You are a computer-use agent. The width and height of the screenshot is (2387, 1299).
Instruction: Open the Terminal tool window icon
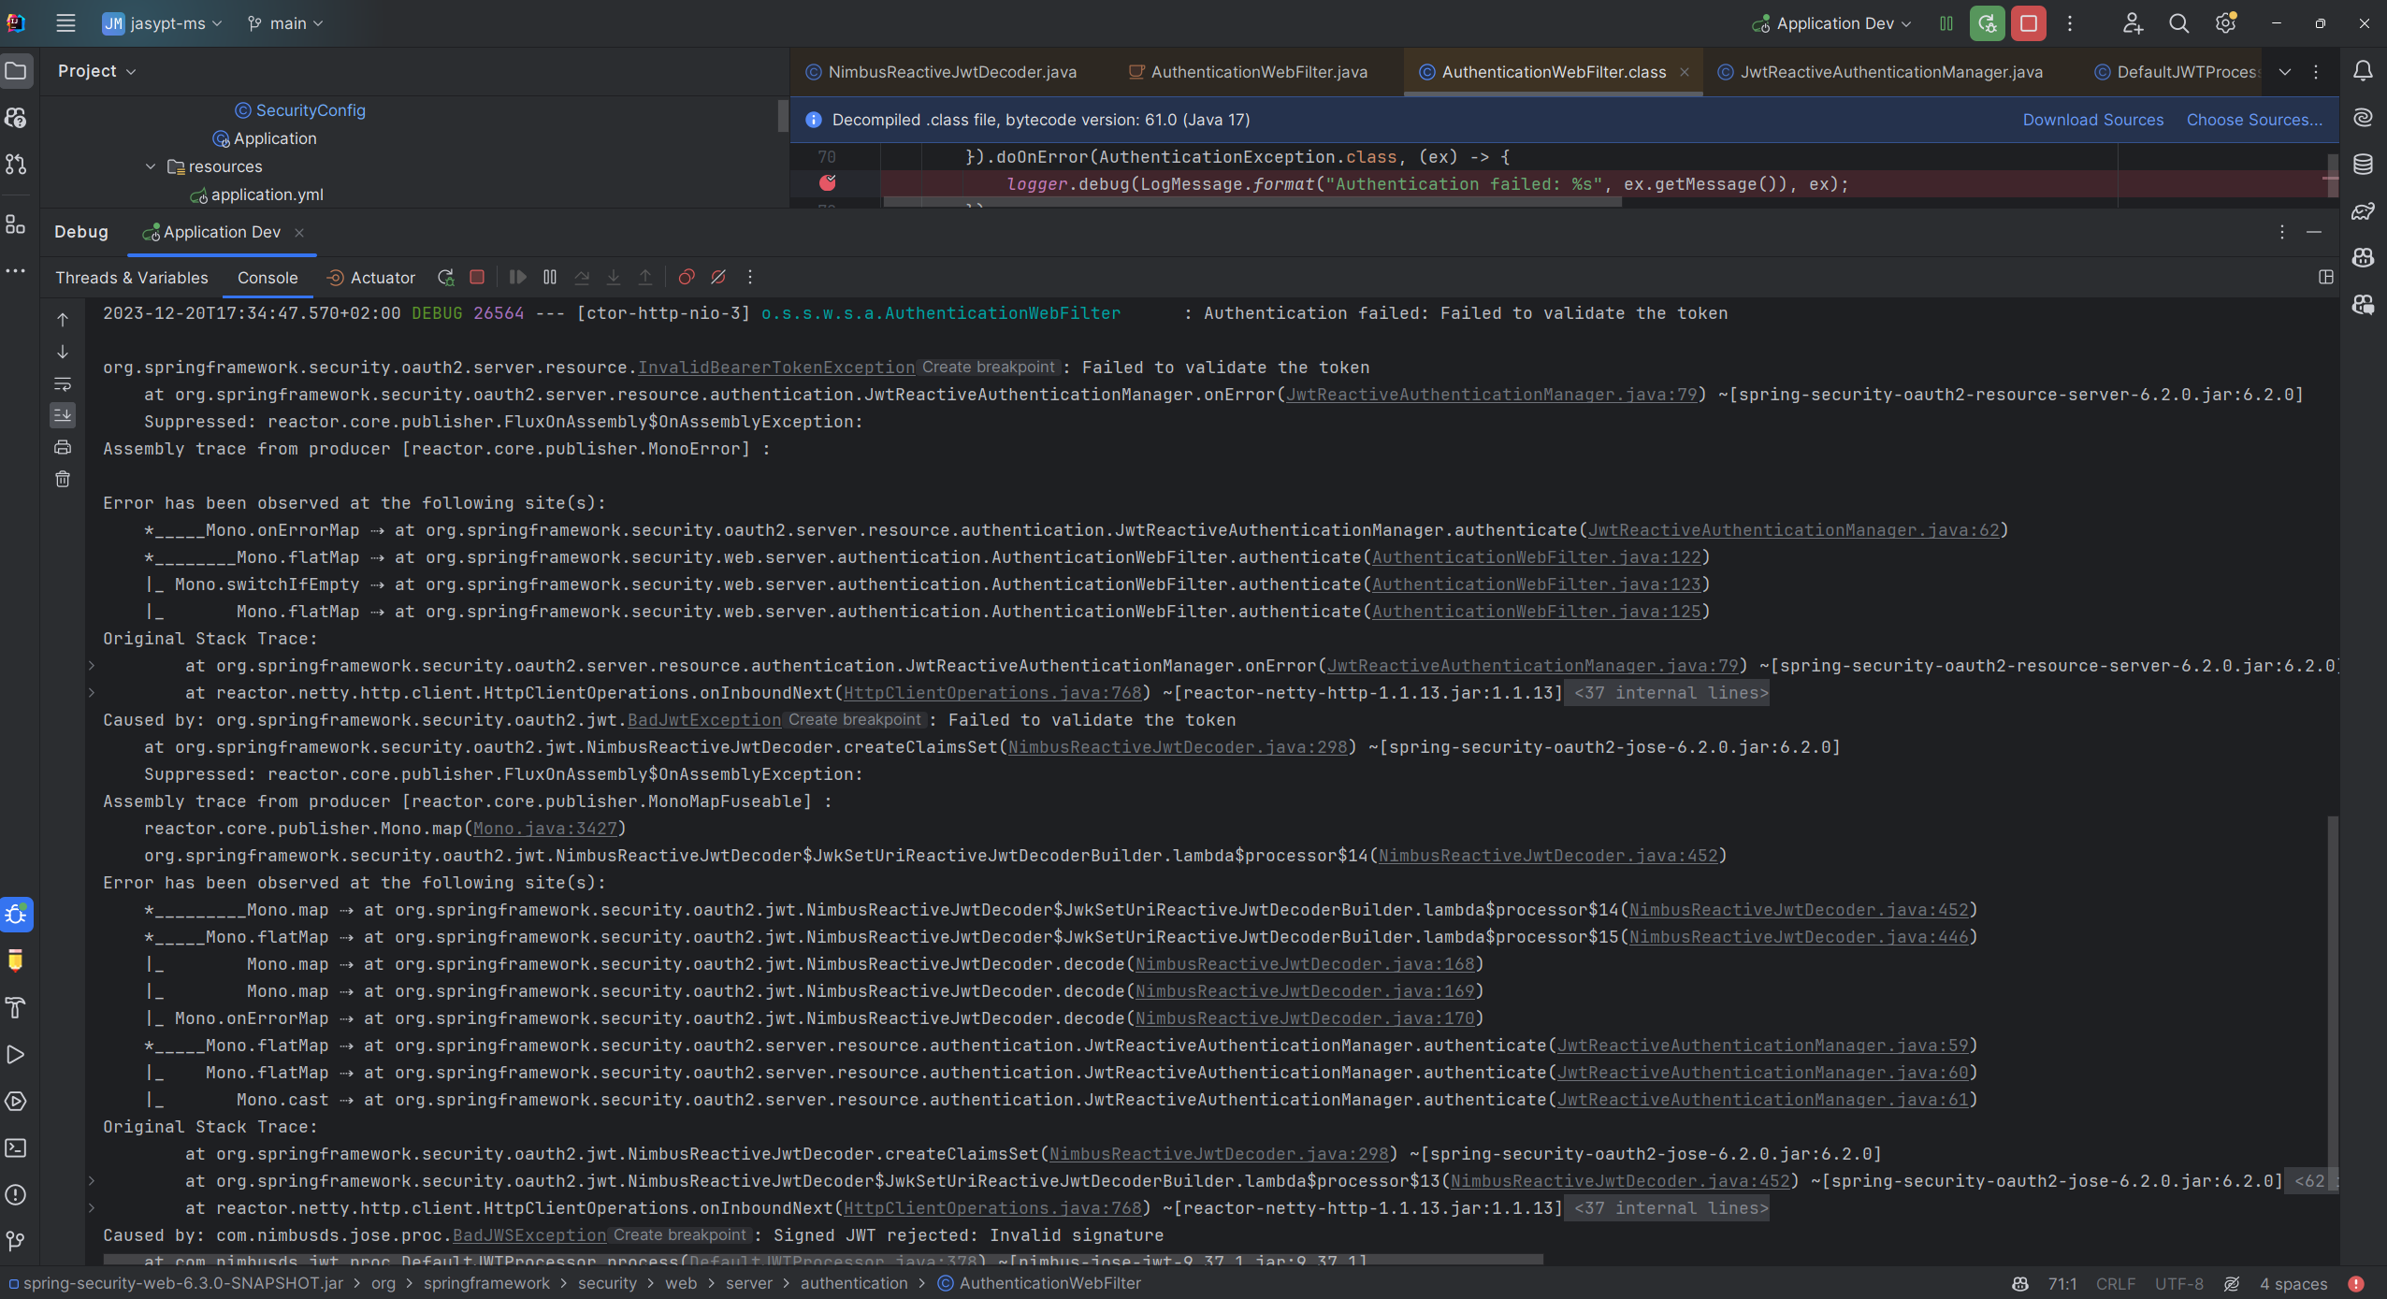pyautogui.click(x=16, y=1148)
